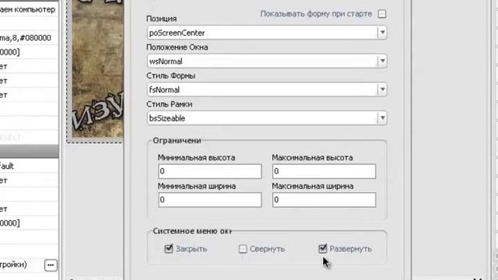
Task: Click the 'Системное меню' group label
Action: [x=192, y=231]
